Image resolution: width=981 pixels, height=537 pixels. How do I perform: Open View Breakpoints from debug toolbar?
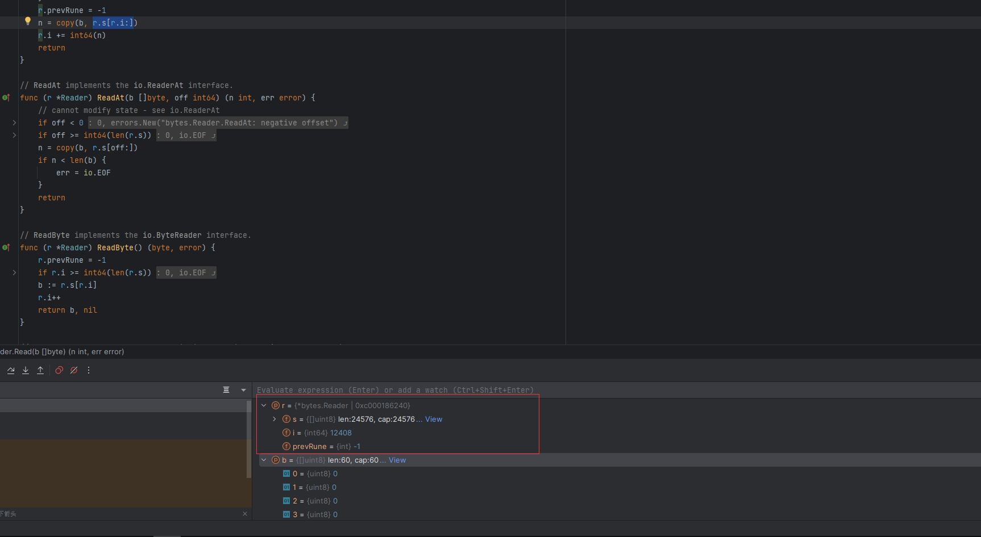coord(59,370)
